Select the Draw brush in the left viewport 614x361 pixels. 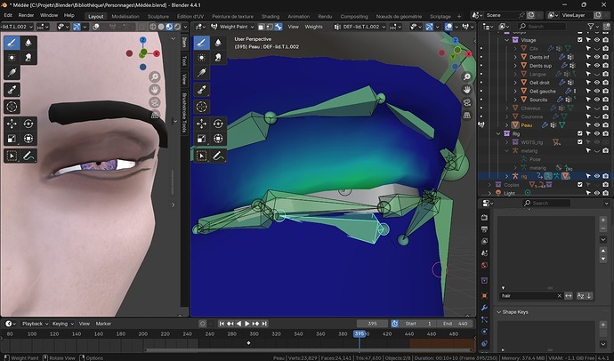(12, 43)
